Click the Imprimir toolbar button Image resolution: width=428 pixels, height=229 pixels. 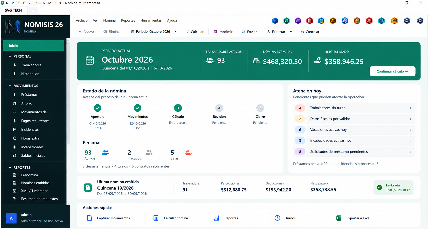(x=223, y=32)
